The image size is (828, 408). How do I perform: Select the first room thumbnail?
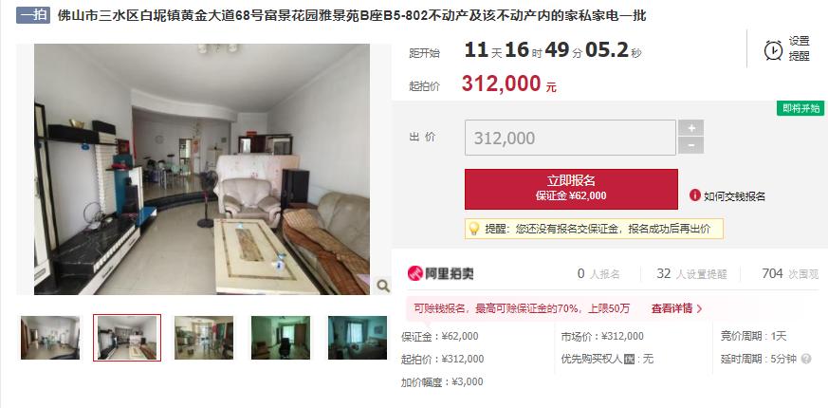coord(50,338)
